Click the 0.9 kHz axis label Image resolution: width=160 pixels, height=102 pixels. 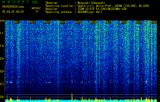click(2, 59)
